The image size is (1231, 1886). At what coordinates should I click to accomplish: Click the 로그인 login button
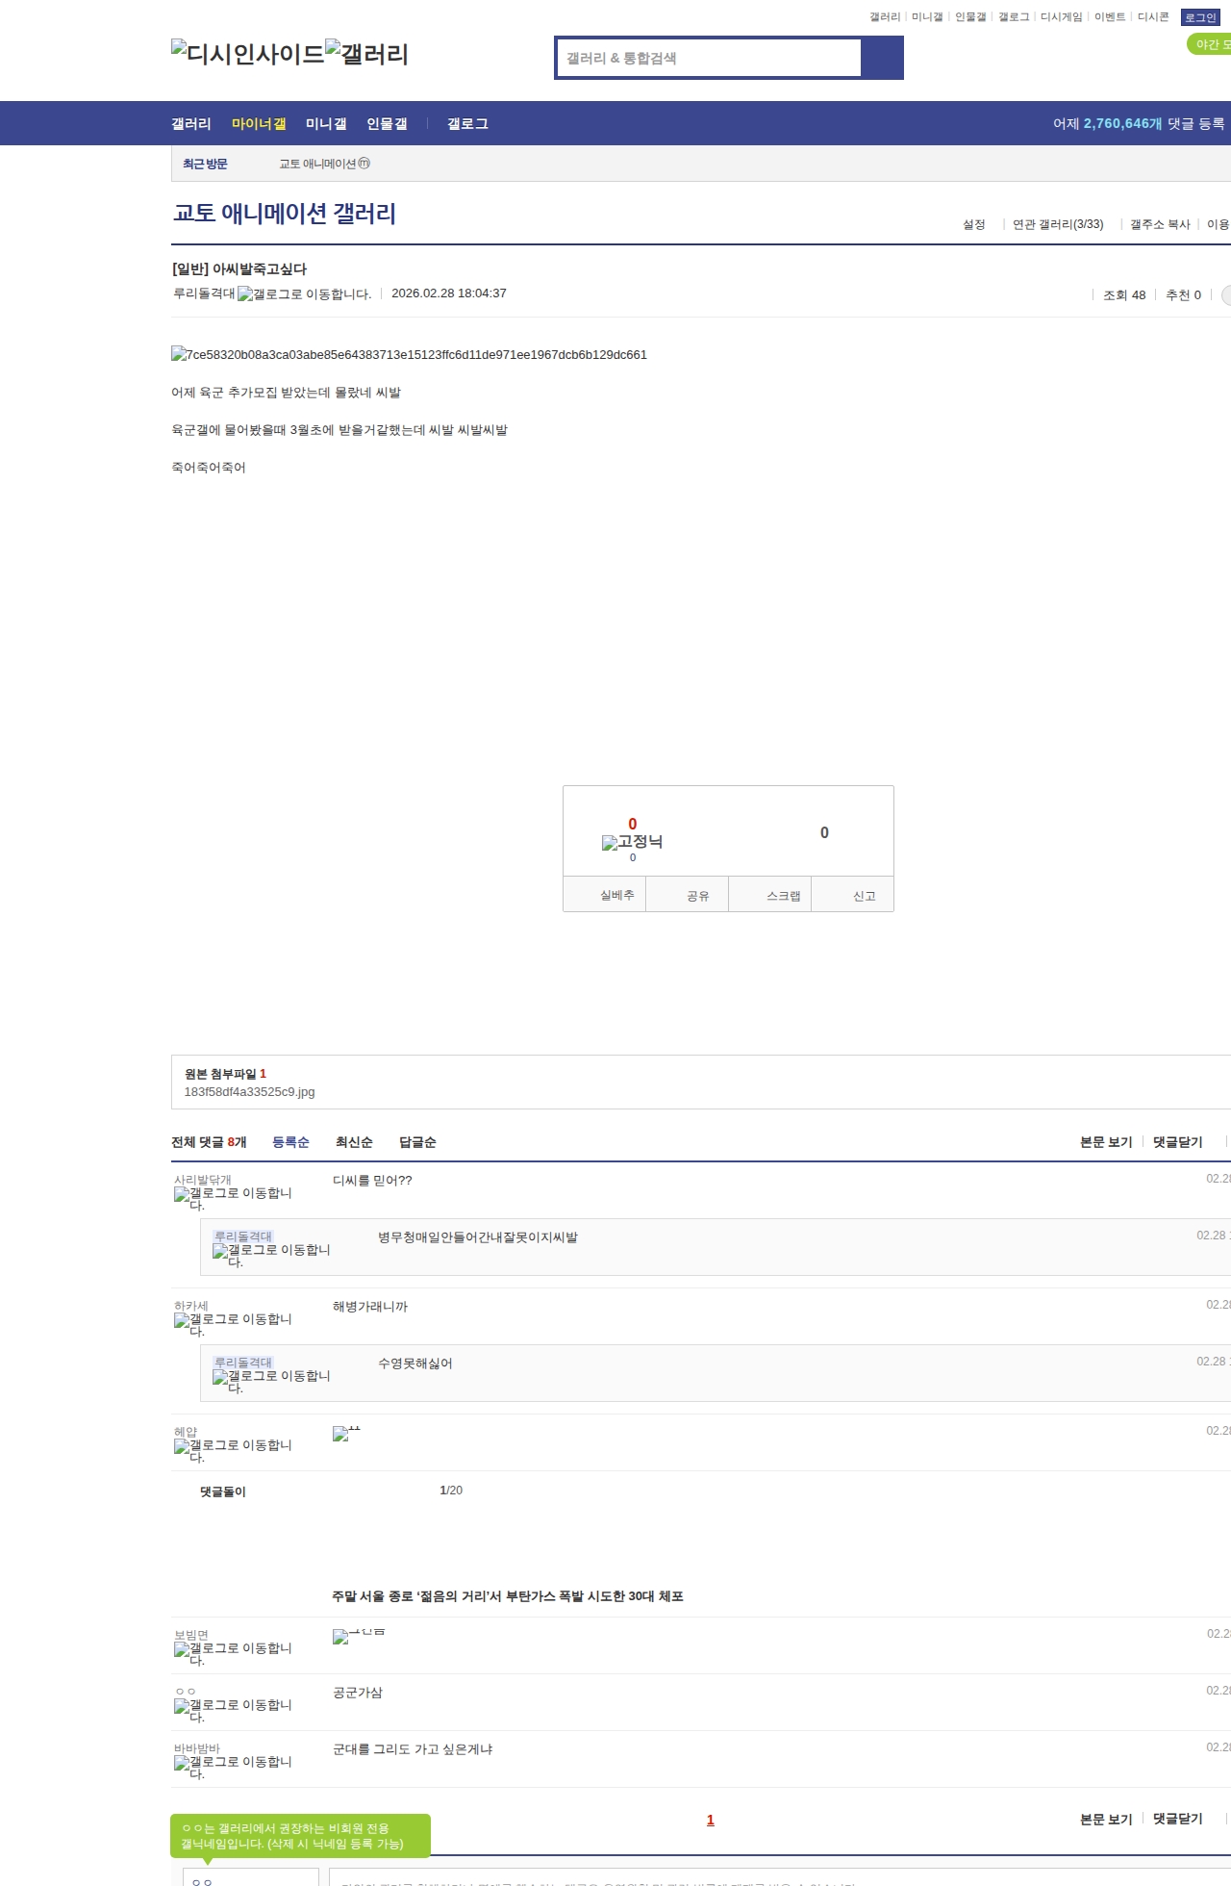coord(1200,17)
